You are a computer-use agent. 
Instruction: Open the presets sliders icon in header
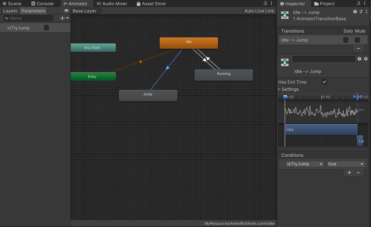click(361, 12)
